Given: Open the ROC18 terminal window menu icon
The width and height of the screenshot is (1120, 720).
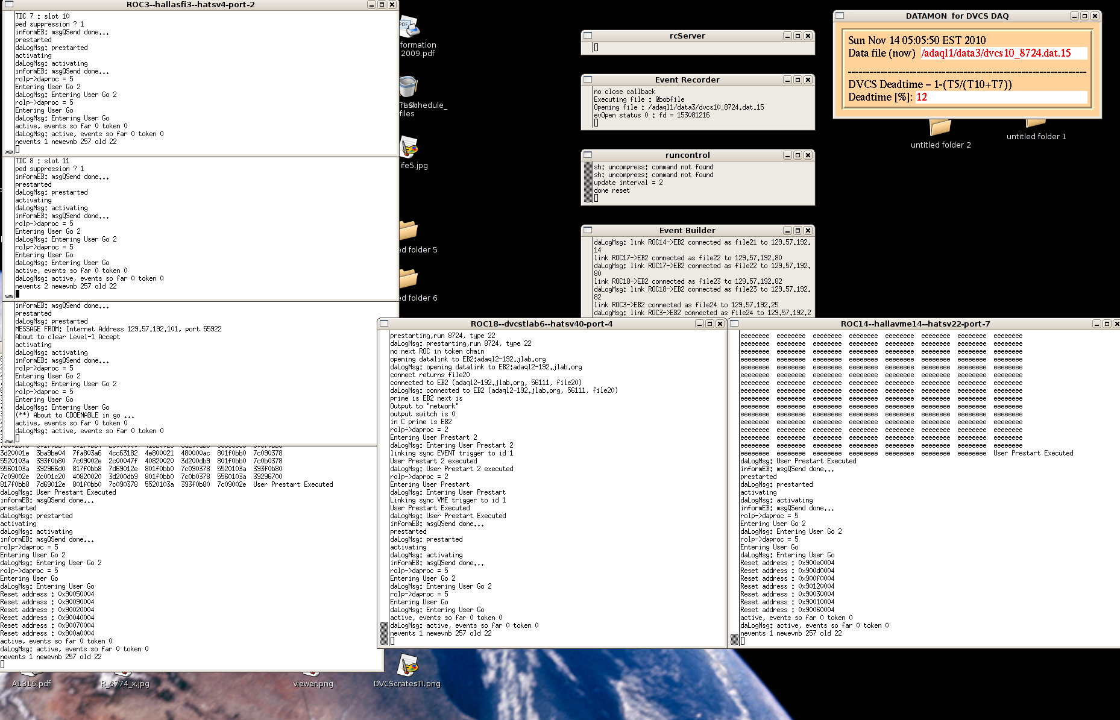Looking at the screenshot, I should coord(384,324).
